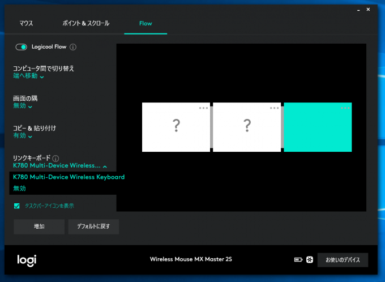Switch to ポイント & スクロール tab

pos(85,23)
